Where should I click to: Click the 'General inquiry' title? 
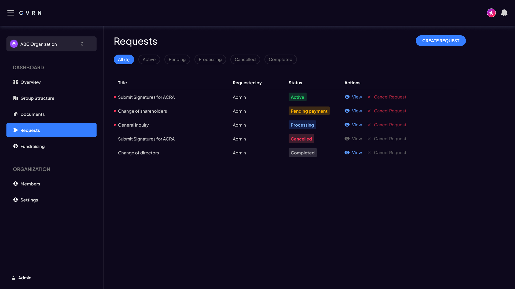(133, 125)
